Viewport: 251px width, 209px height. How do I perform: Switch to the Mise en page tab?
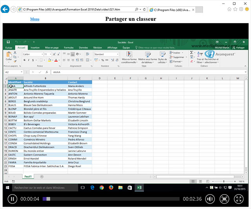(51, 48)
